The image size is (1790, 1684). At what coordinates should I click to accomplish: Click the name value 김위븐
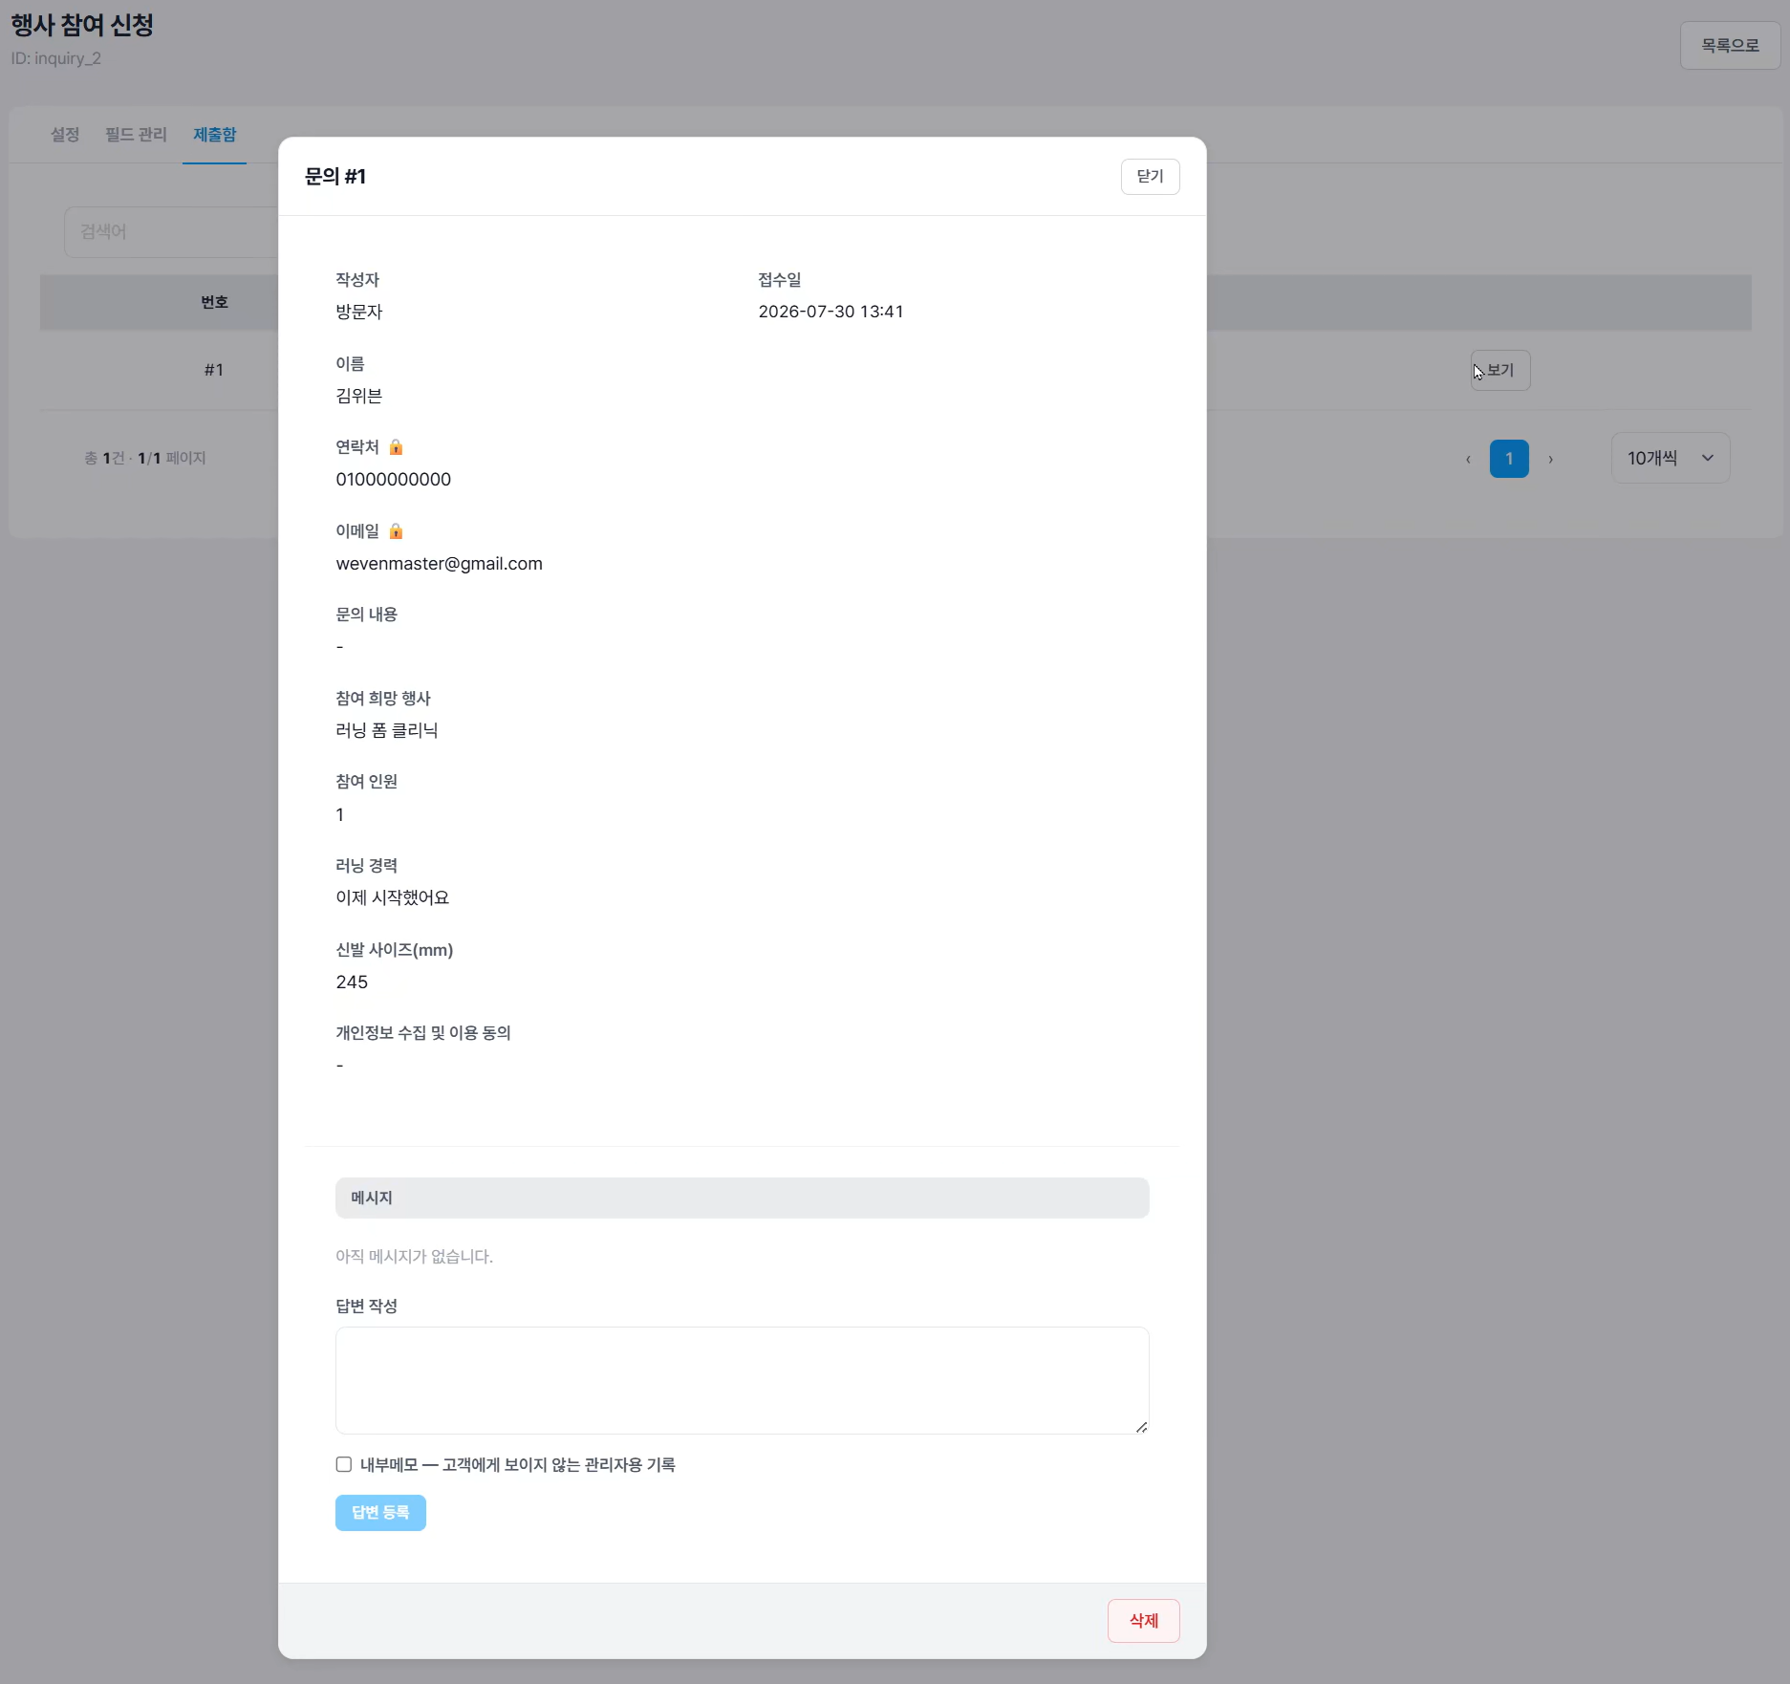pos(358,396)
